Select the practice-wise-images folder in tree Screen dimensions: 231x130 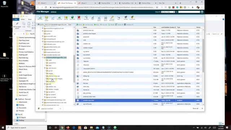point(55,79)
